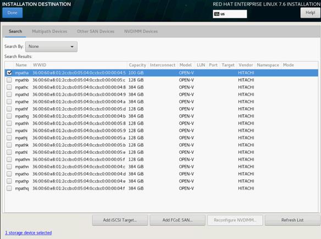The image size is (321, 239).
Task: Uncheck the mpatha device checkbox
Action: click(9, 73)
